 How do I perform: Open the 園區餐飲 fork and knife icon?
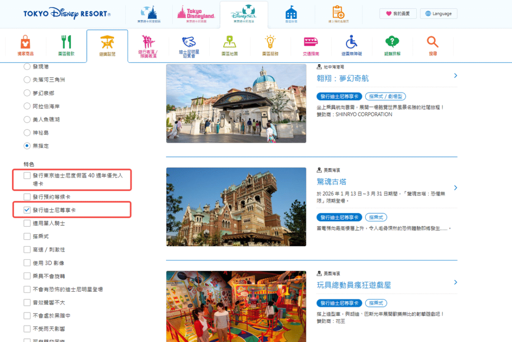point(66,43)
